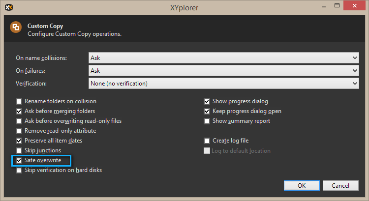
Task: Uncheck Show progress dialog
Action: pos(207,101)
